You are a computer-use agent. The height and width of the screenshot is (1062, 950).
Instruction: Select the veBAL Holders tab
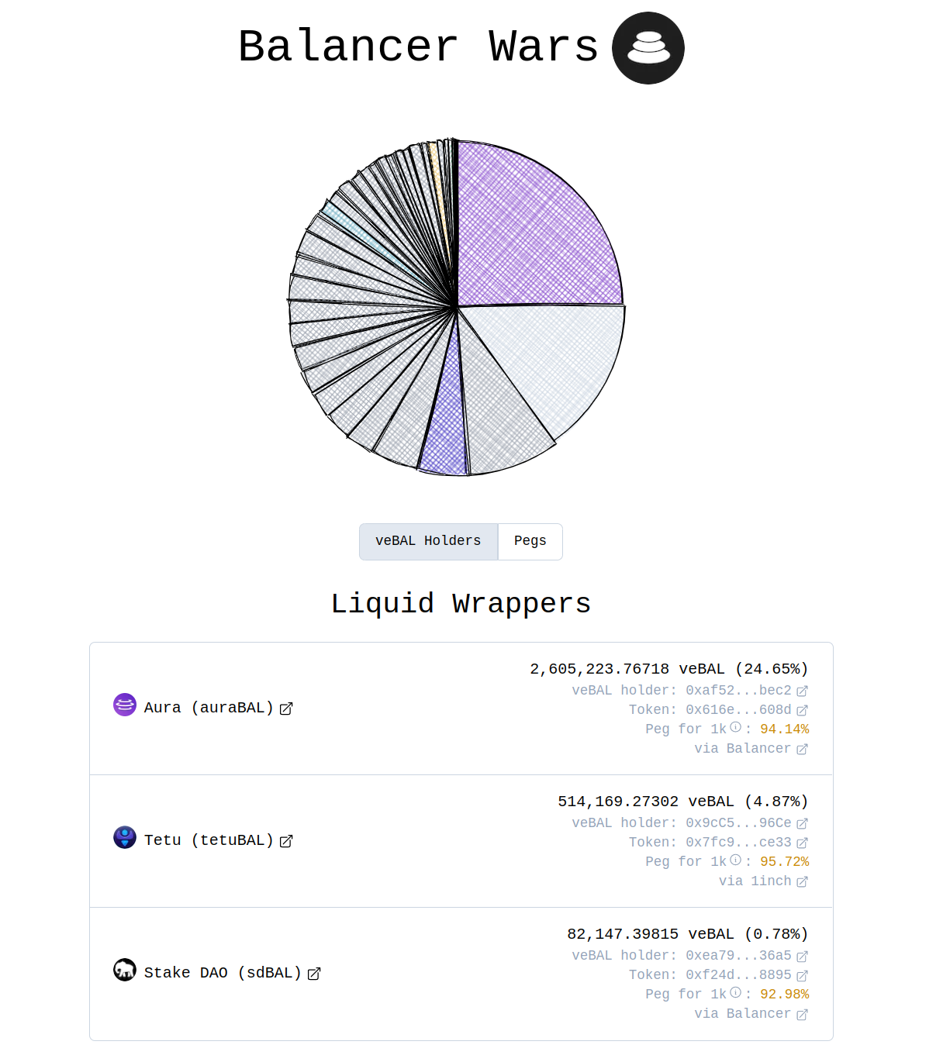428,541
